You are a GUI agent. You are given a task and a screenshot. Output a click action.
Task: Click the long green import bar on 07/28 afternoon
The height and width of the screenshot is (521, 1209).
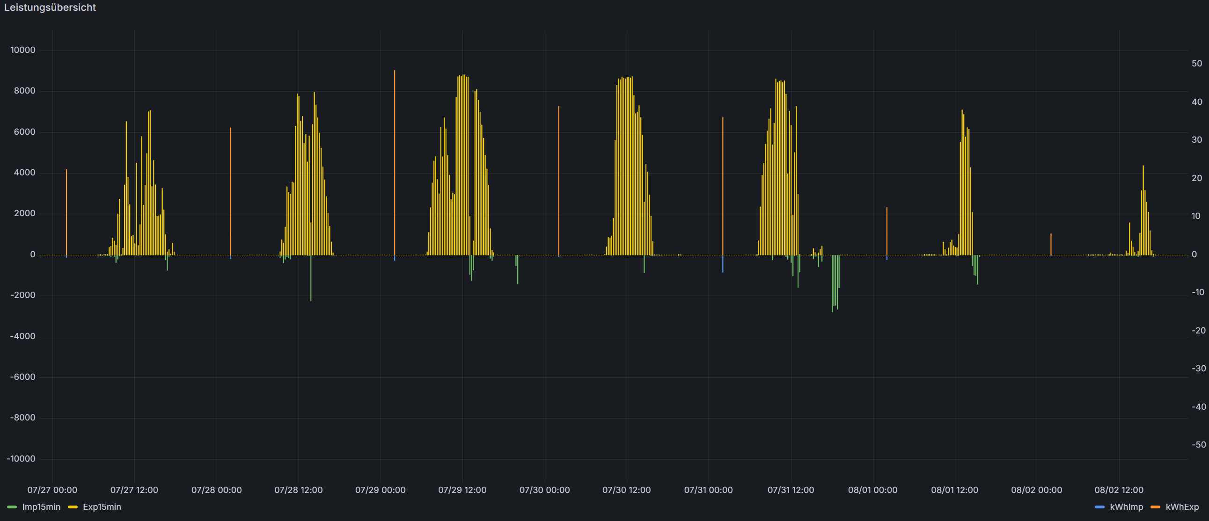tap(311, 278)
